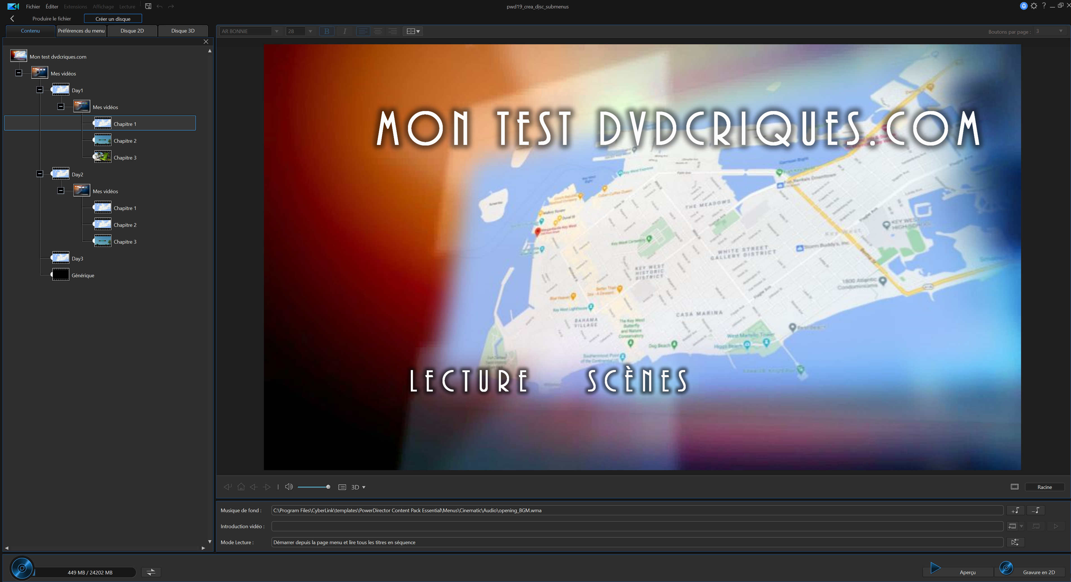Click the LECTURE menu text button
Screen dimensions: 1071x582
tap(469, 381)
